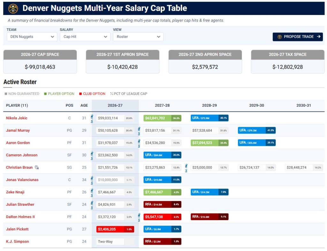Select the 2027-28 column header
The image size is (327, 251).
click(162, 105)
